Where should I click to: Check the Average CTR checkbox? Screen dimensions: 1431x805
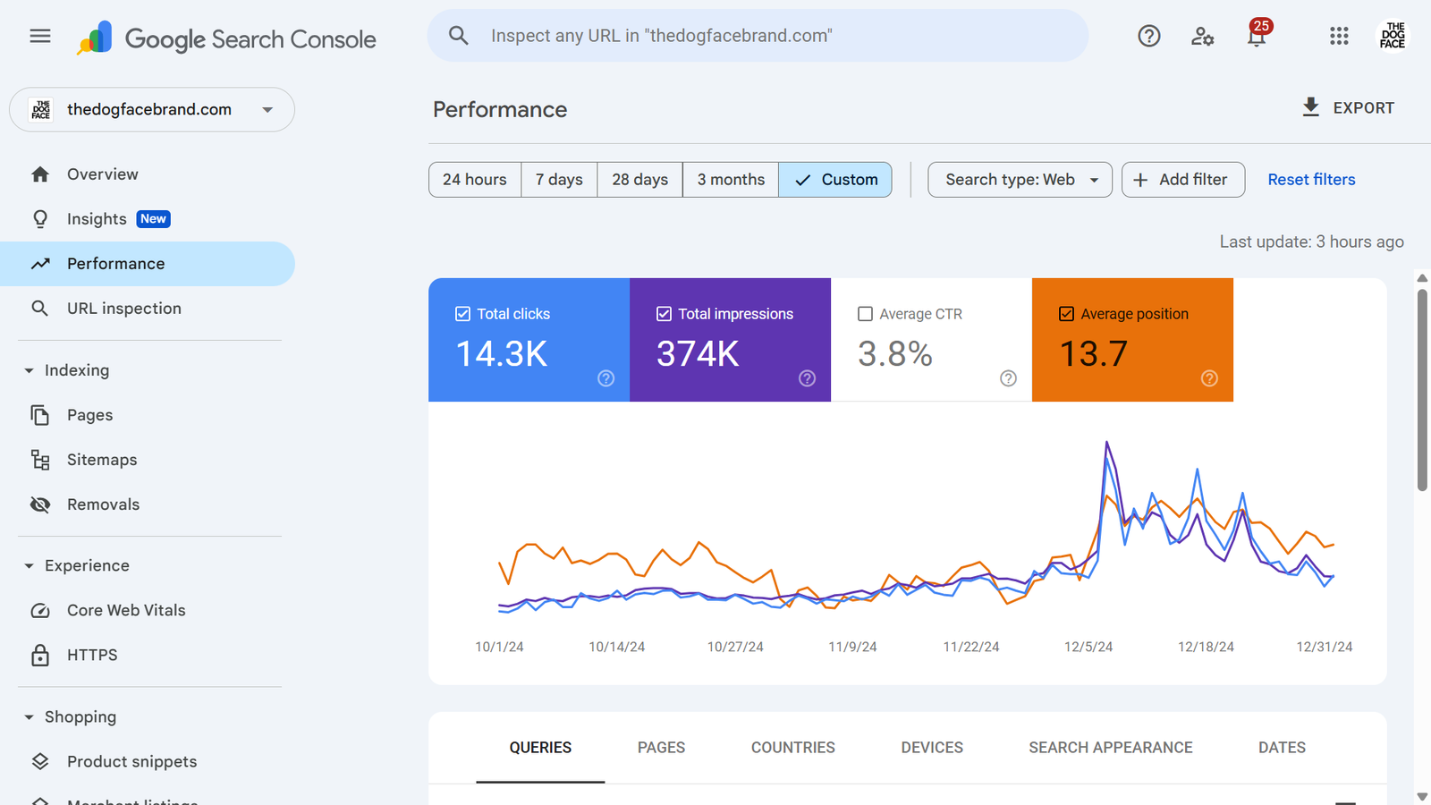coord(865,314)
